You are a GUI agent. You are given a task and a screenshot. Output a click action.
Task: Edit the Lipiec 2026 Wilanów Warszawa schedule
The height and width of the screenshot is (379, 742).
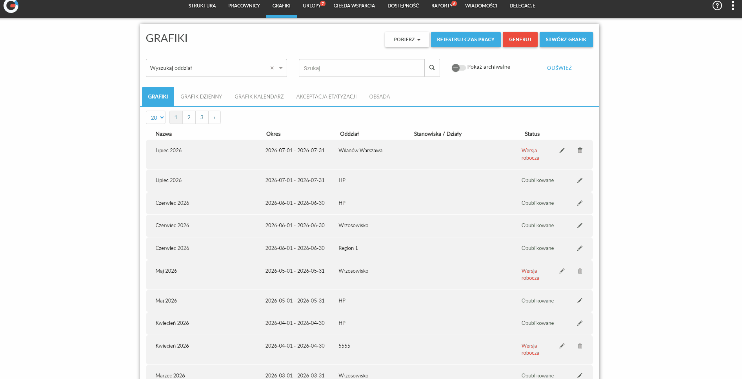pyautogui.click(x=562, y=150)
